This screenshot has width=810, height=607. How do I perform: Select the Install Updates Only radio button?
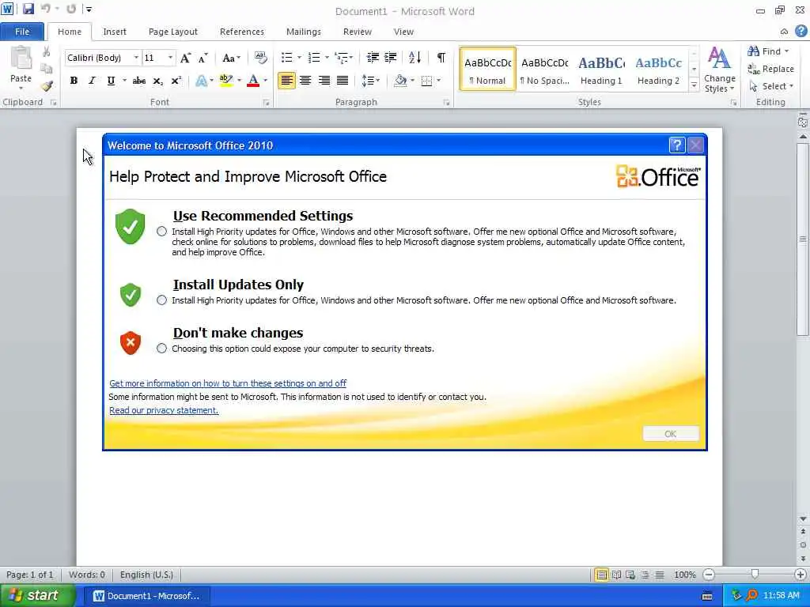point(161,300)
